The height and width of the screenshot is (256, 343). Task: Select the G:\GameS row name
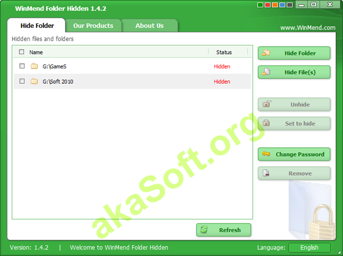[54, 66]
